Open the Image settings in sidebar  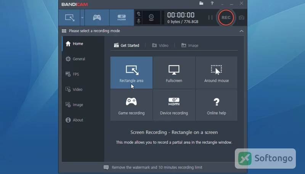(83, 105)
